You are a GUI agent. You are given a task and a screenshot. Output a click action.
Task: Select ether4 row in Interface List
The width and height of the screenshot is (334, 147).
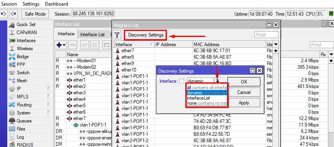click(83, 99)
